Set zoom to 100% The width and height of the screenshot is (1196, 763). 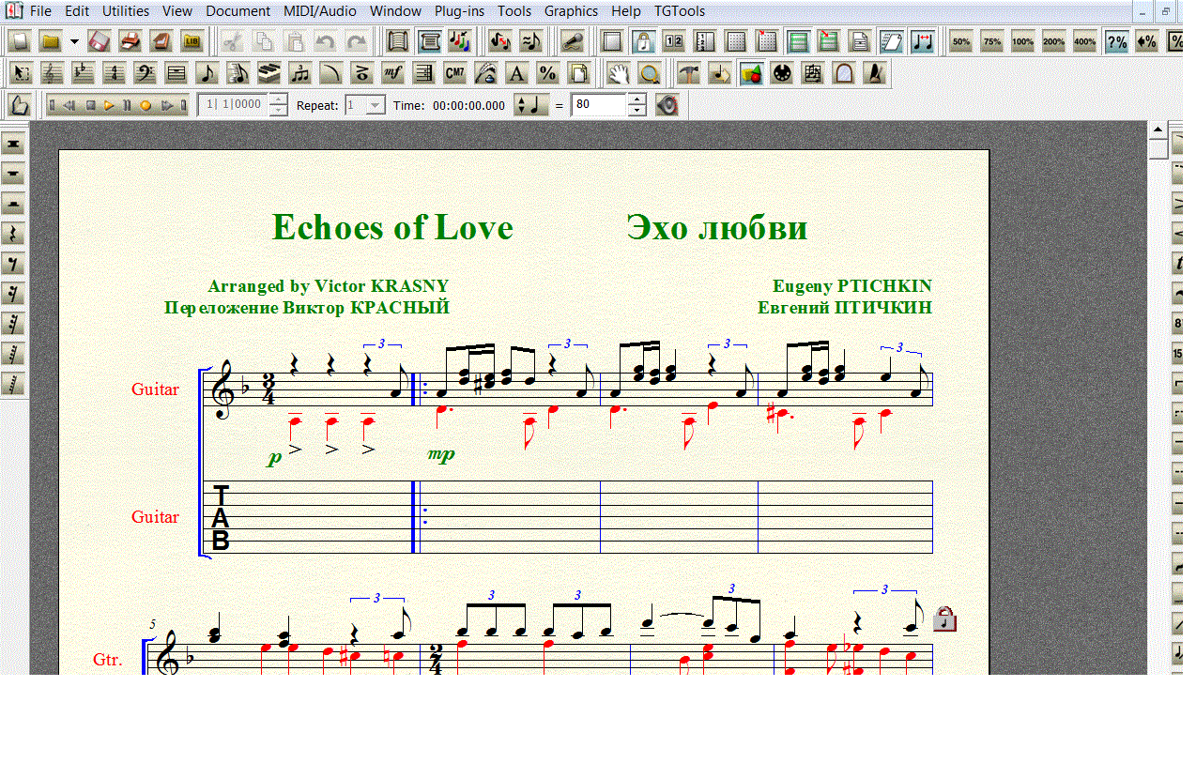click(x=1022, y=41)
